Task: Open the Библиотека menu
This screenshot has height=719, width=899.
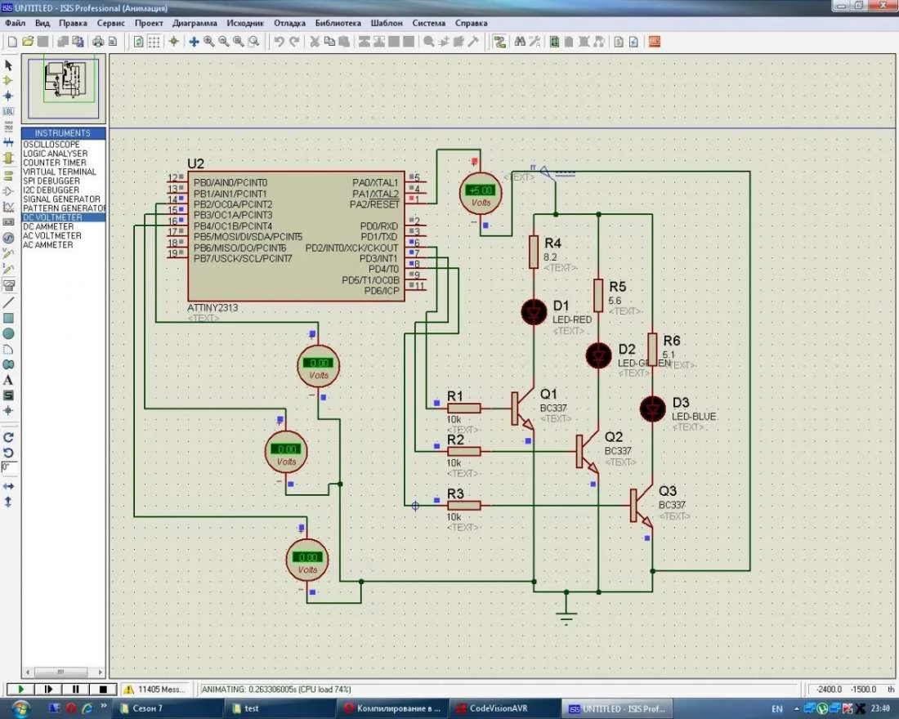Action: (338, 23)
